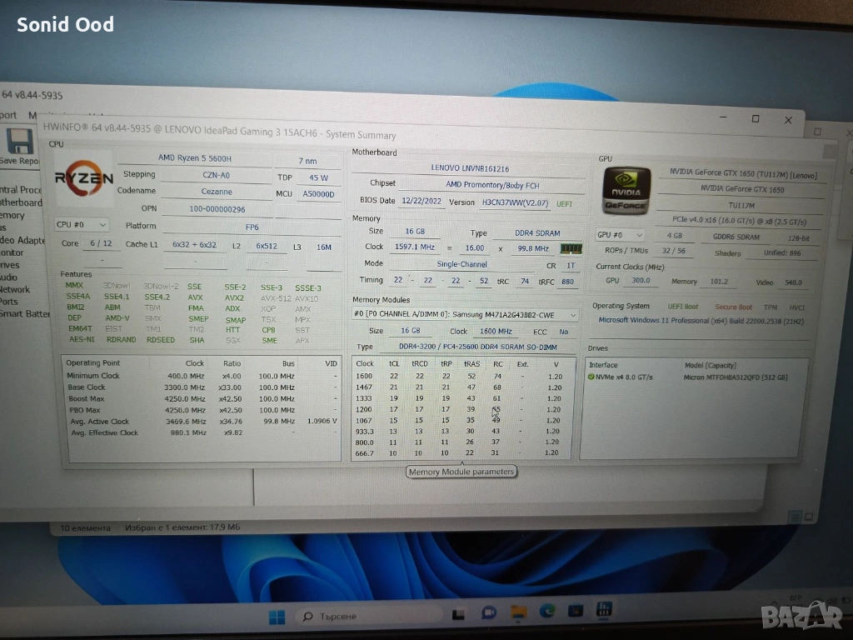
Task: Click the Save Report floppy disk icon
Action: coord(18,142)
